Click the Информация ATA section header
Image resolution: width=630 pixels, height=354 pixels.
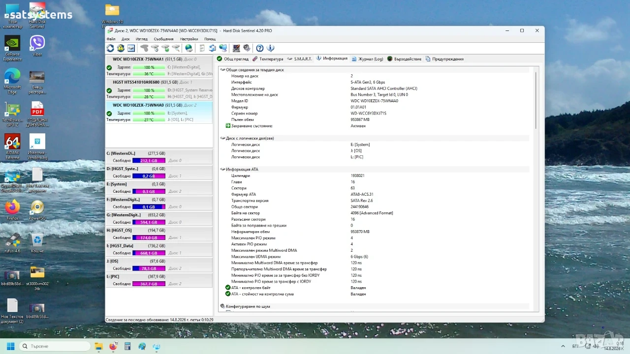242,169
